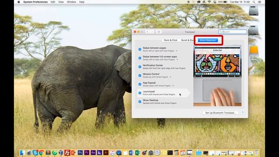Screen dimensions: 279x157
Task: Open Trackpad help question mark
Action: pos(242,113)
